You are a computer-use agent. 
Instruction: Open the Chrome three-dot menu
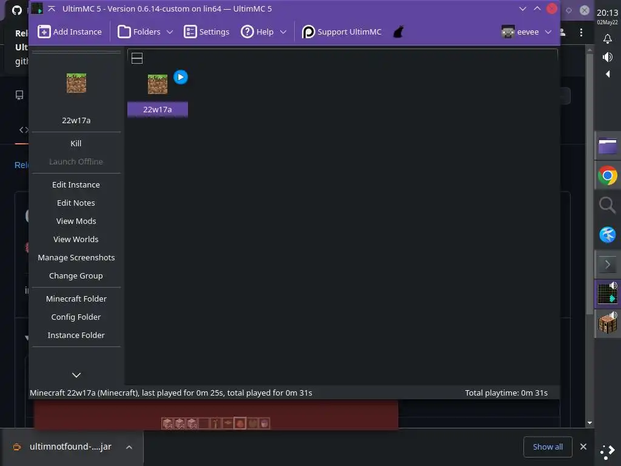tap(581, 33)
